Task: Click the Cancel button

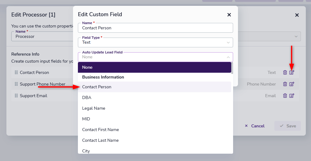Action: point(255,126)
